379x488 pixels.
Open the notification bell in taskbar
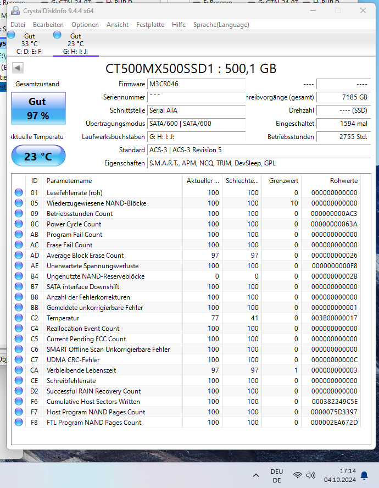click(364, 475)
